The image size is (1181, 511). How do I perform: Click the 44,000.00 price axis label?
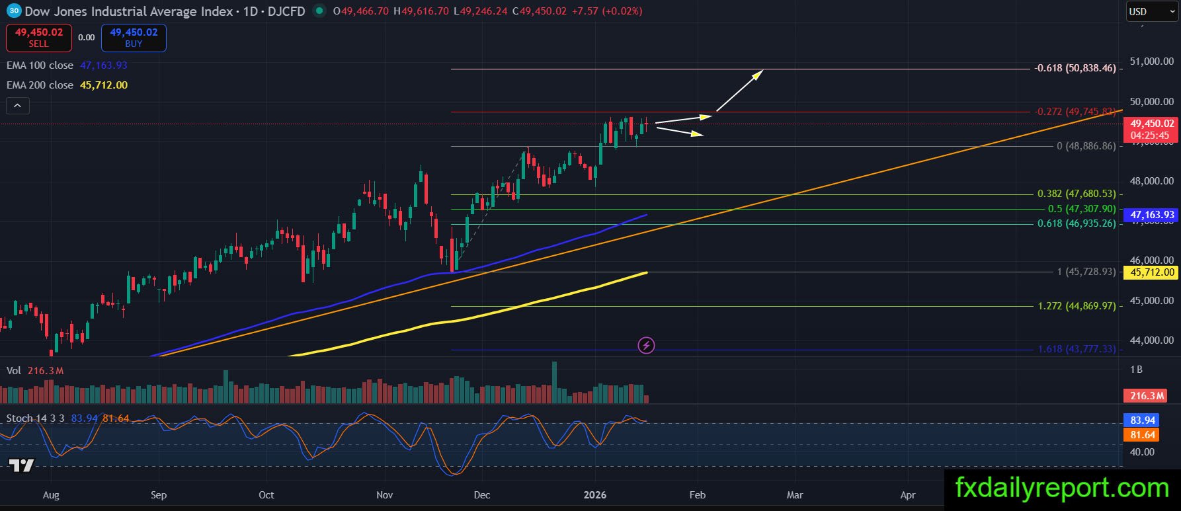pyautogui.click(x=1152, y=340)
